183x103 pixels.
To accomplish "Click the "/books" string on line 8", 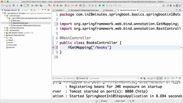I will pos(101,47).
